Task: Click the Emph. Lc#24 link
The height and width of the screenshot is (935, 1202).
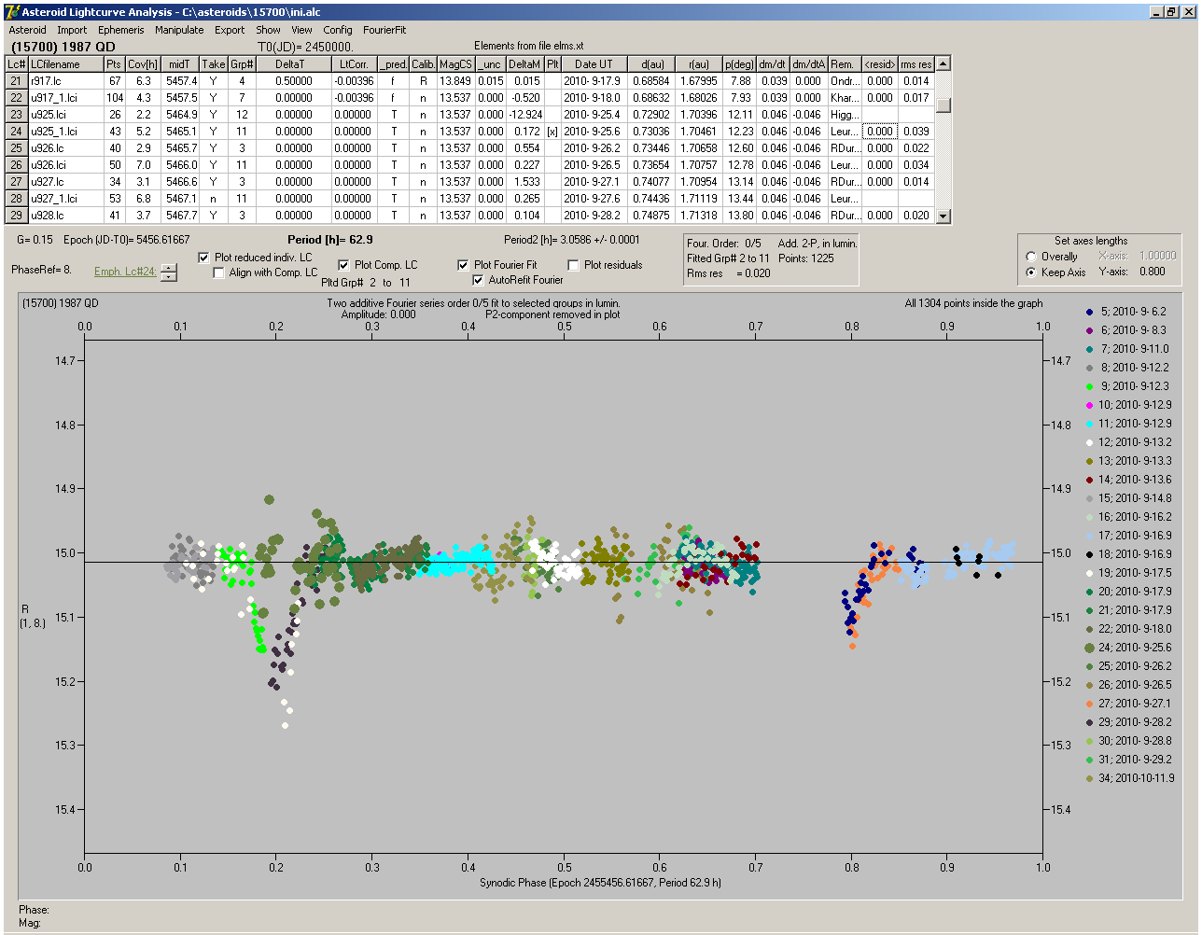Action: coord(125,272)
